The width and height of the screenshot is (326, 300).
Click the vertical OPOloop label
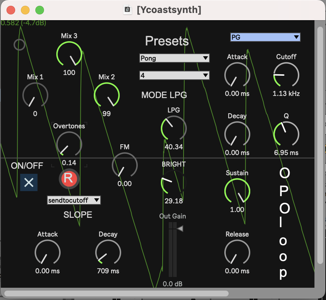[284, 224]
